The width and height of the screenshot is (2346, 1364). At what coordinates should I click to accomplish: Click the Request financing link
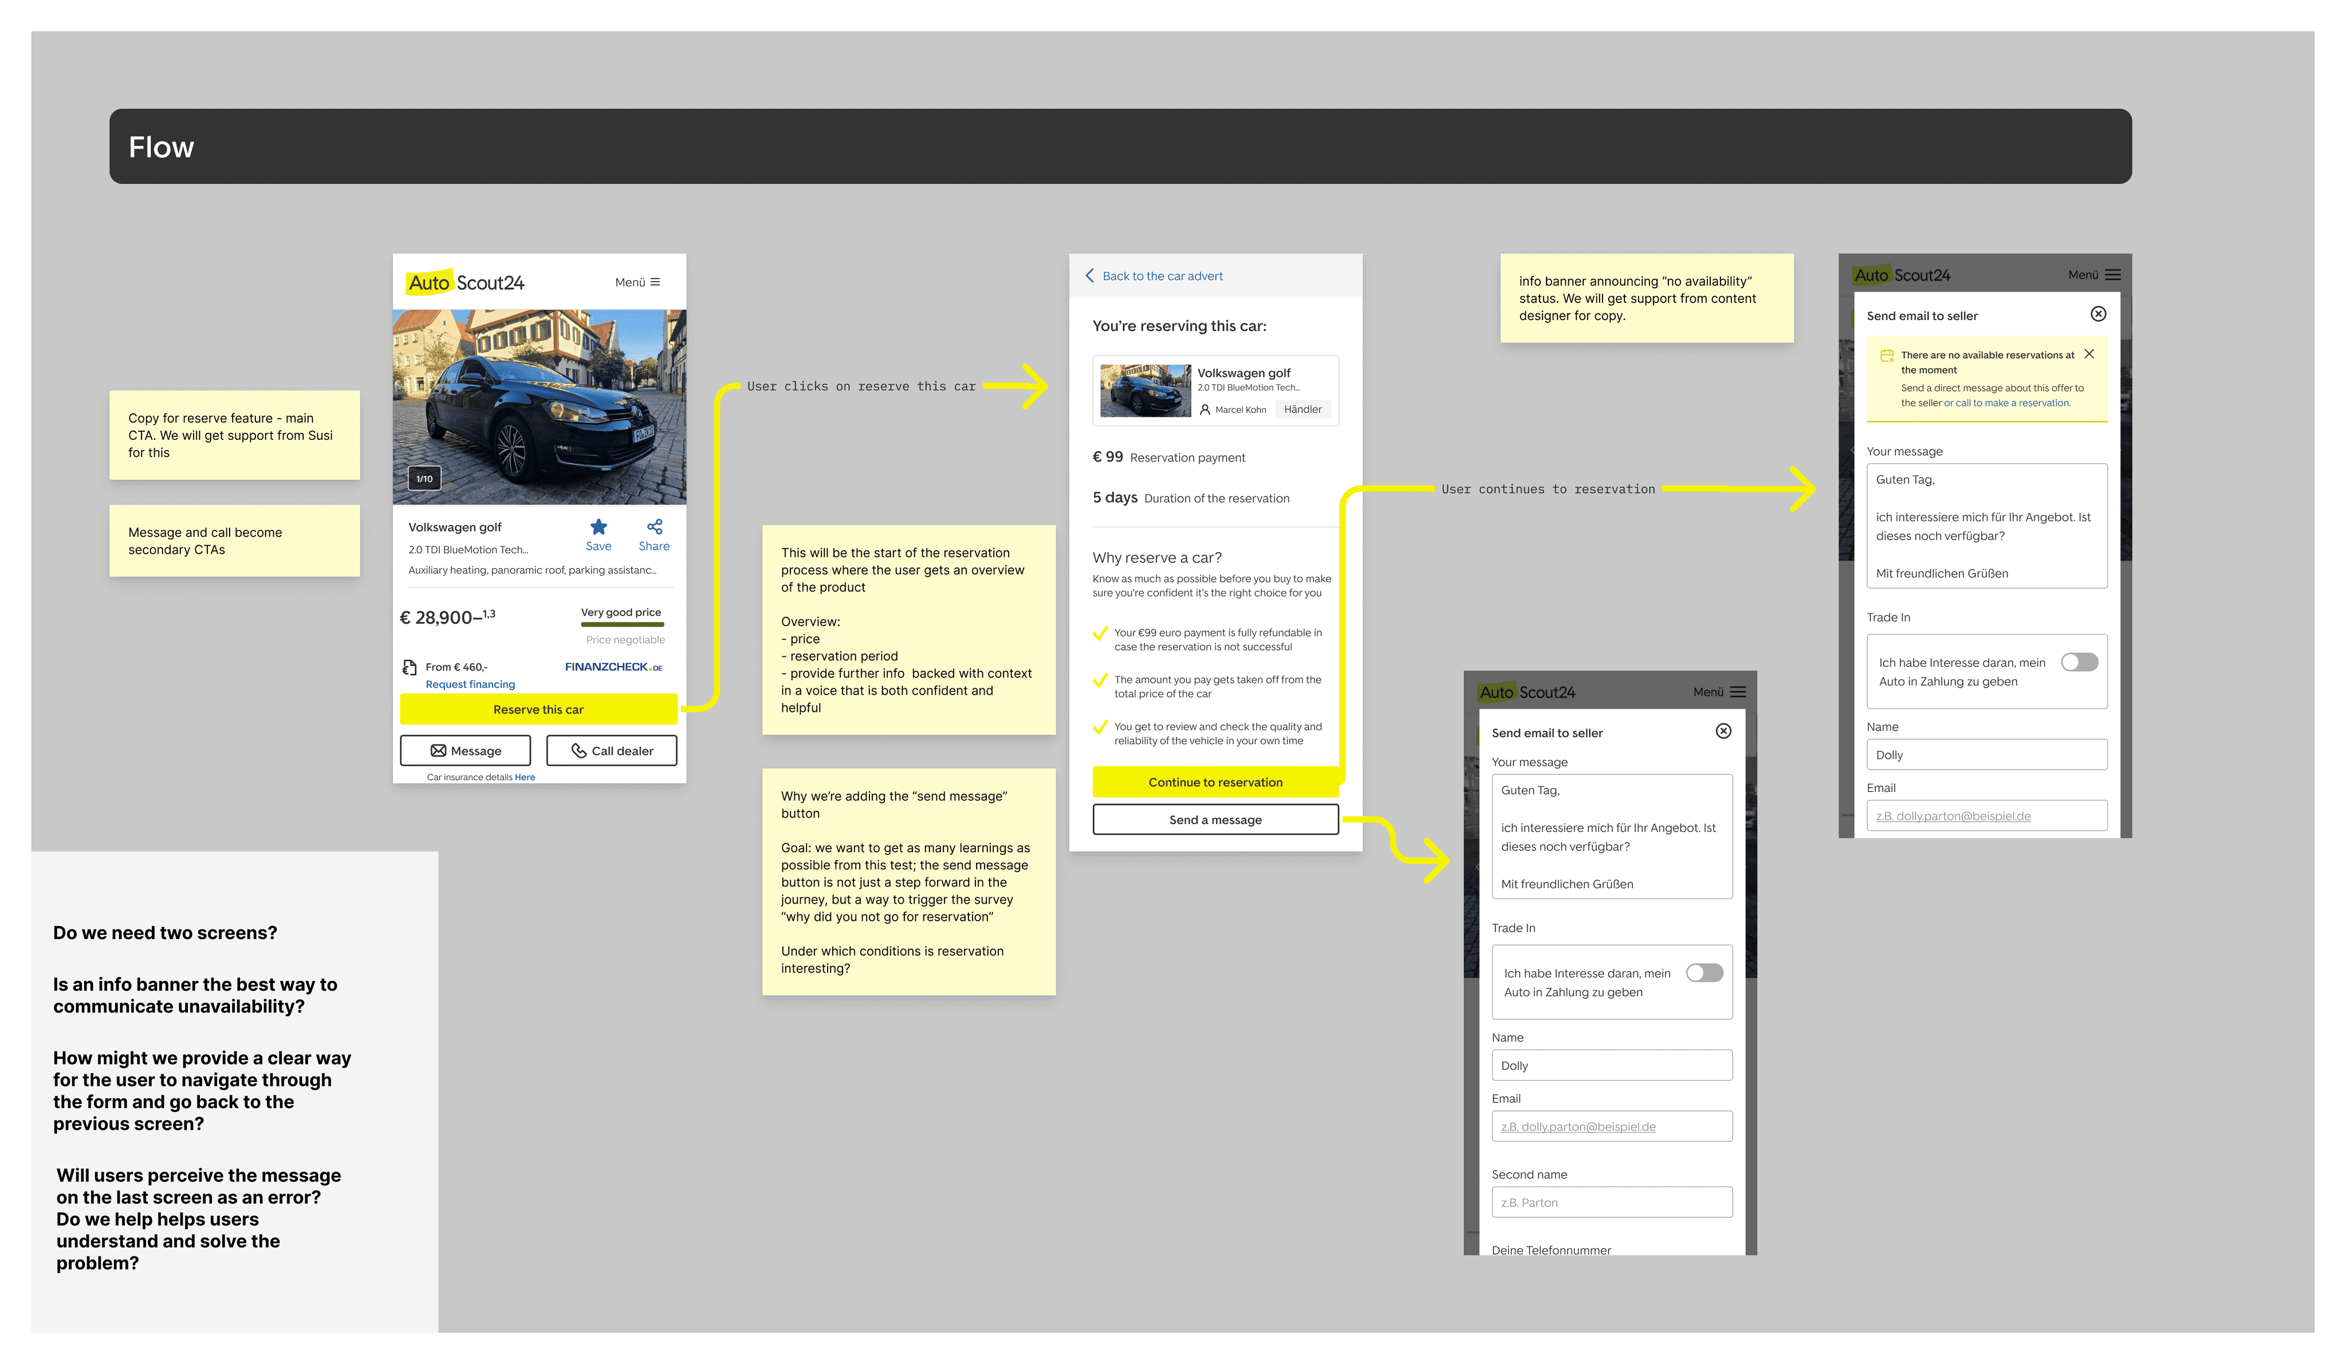click(x=470, y=684)
